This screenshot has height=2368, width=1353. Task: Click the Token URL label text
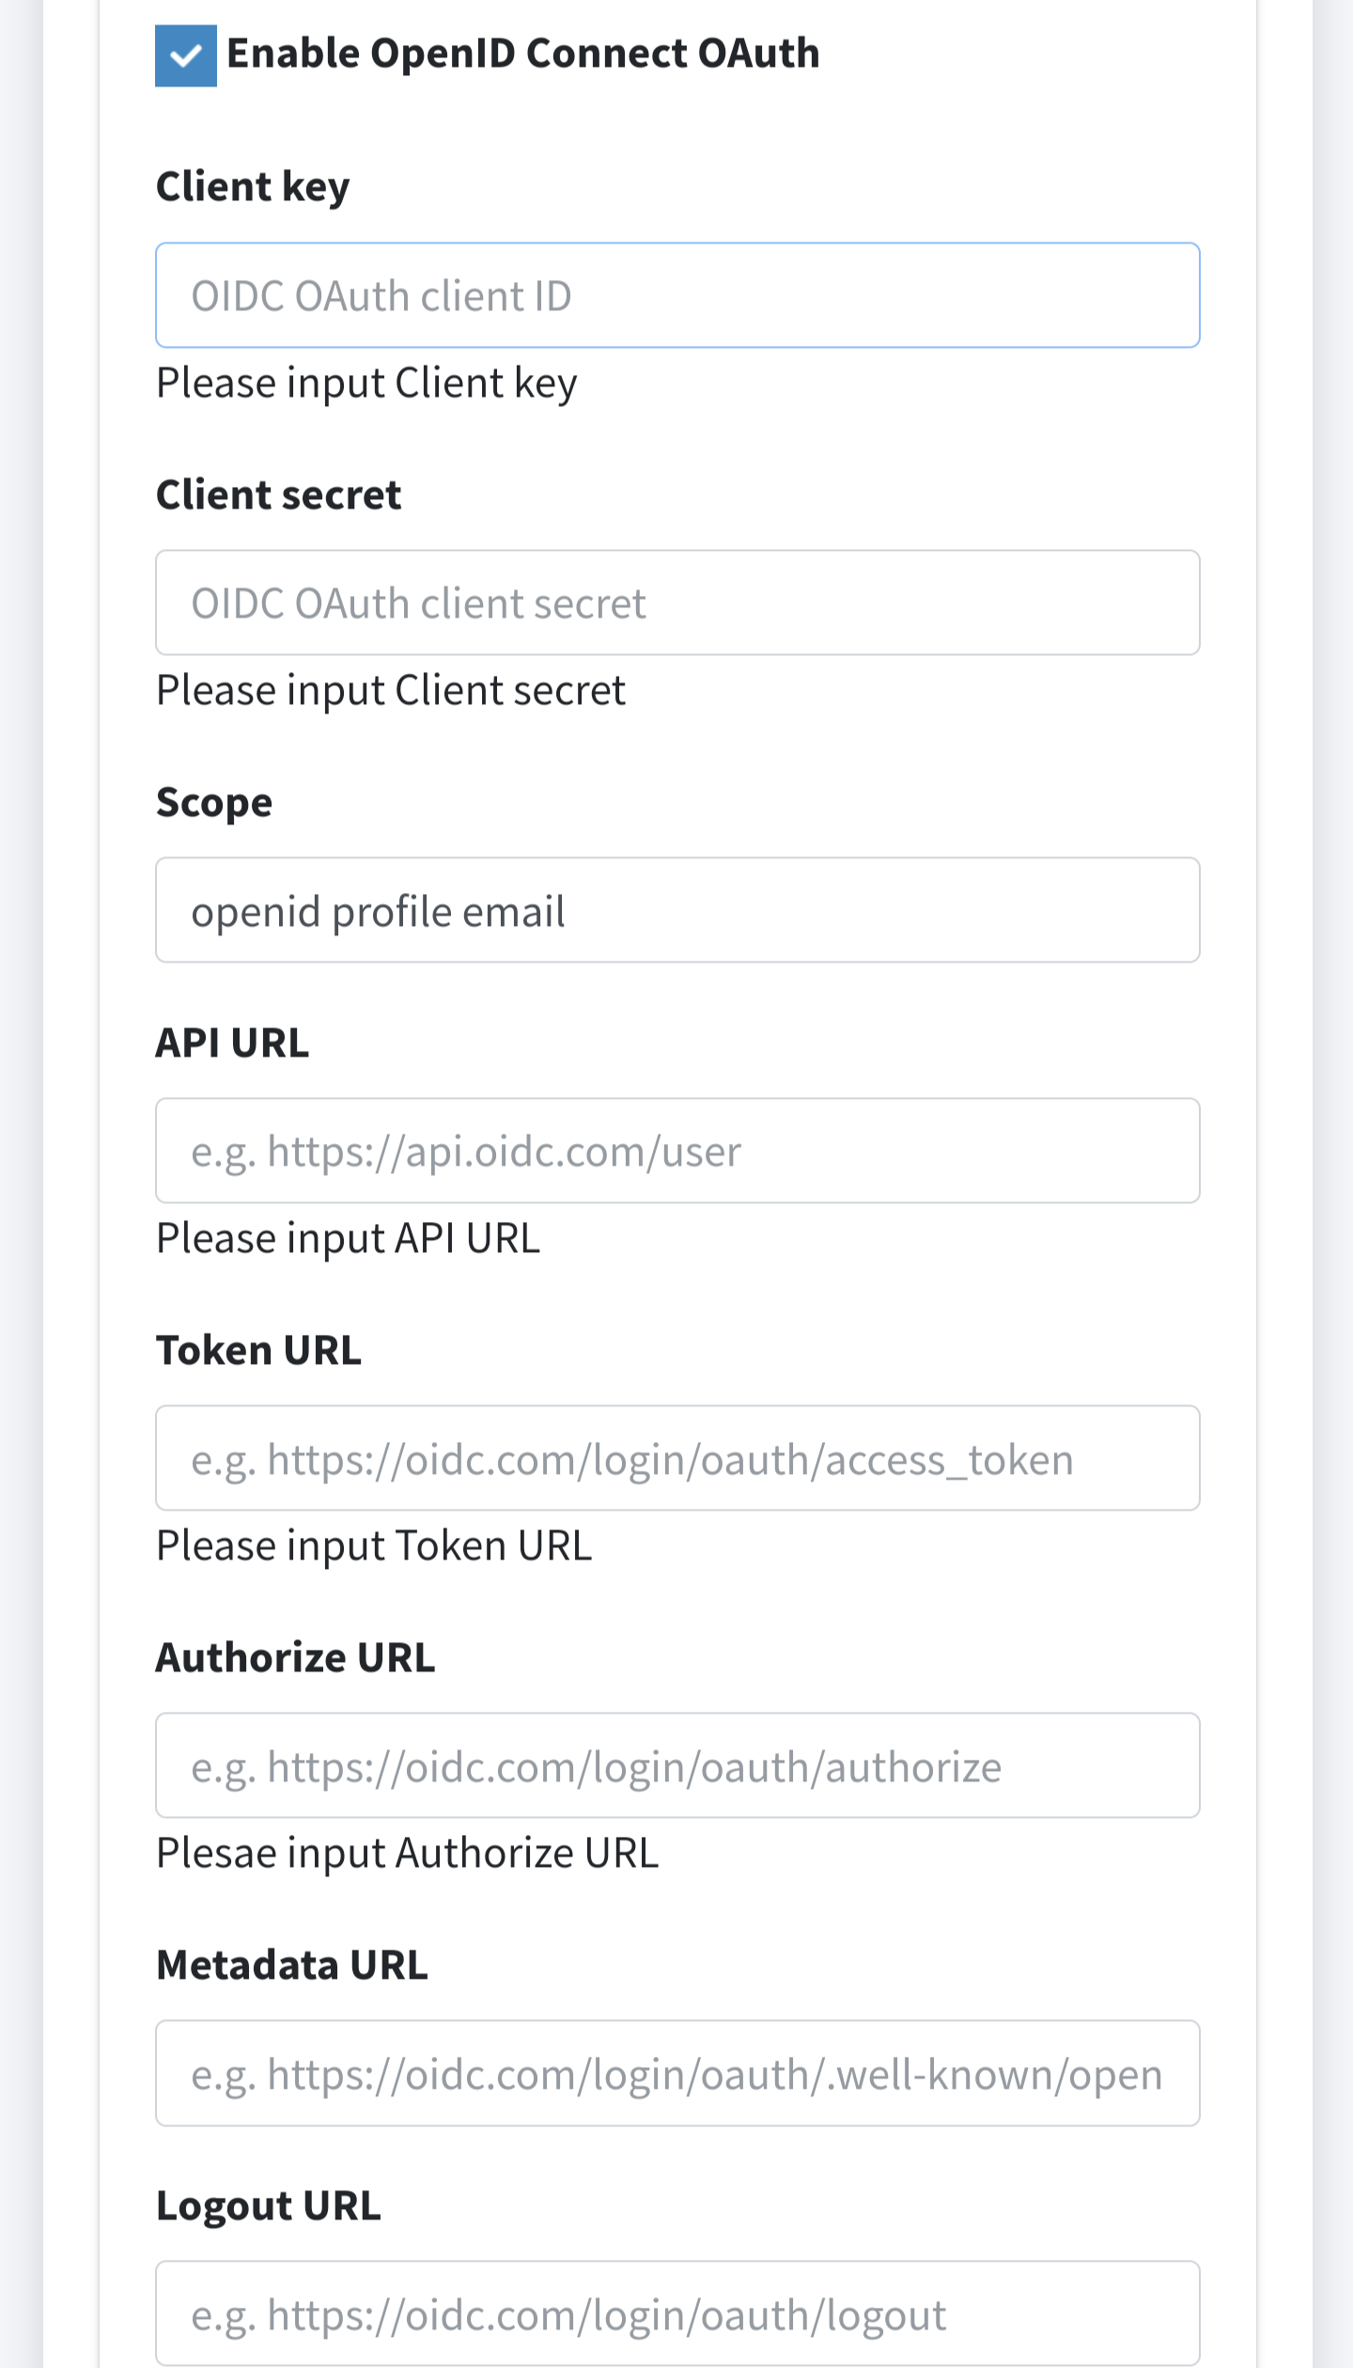[258, 1349]
